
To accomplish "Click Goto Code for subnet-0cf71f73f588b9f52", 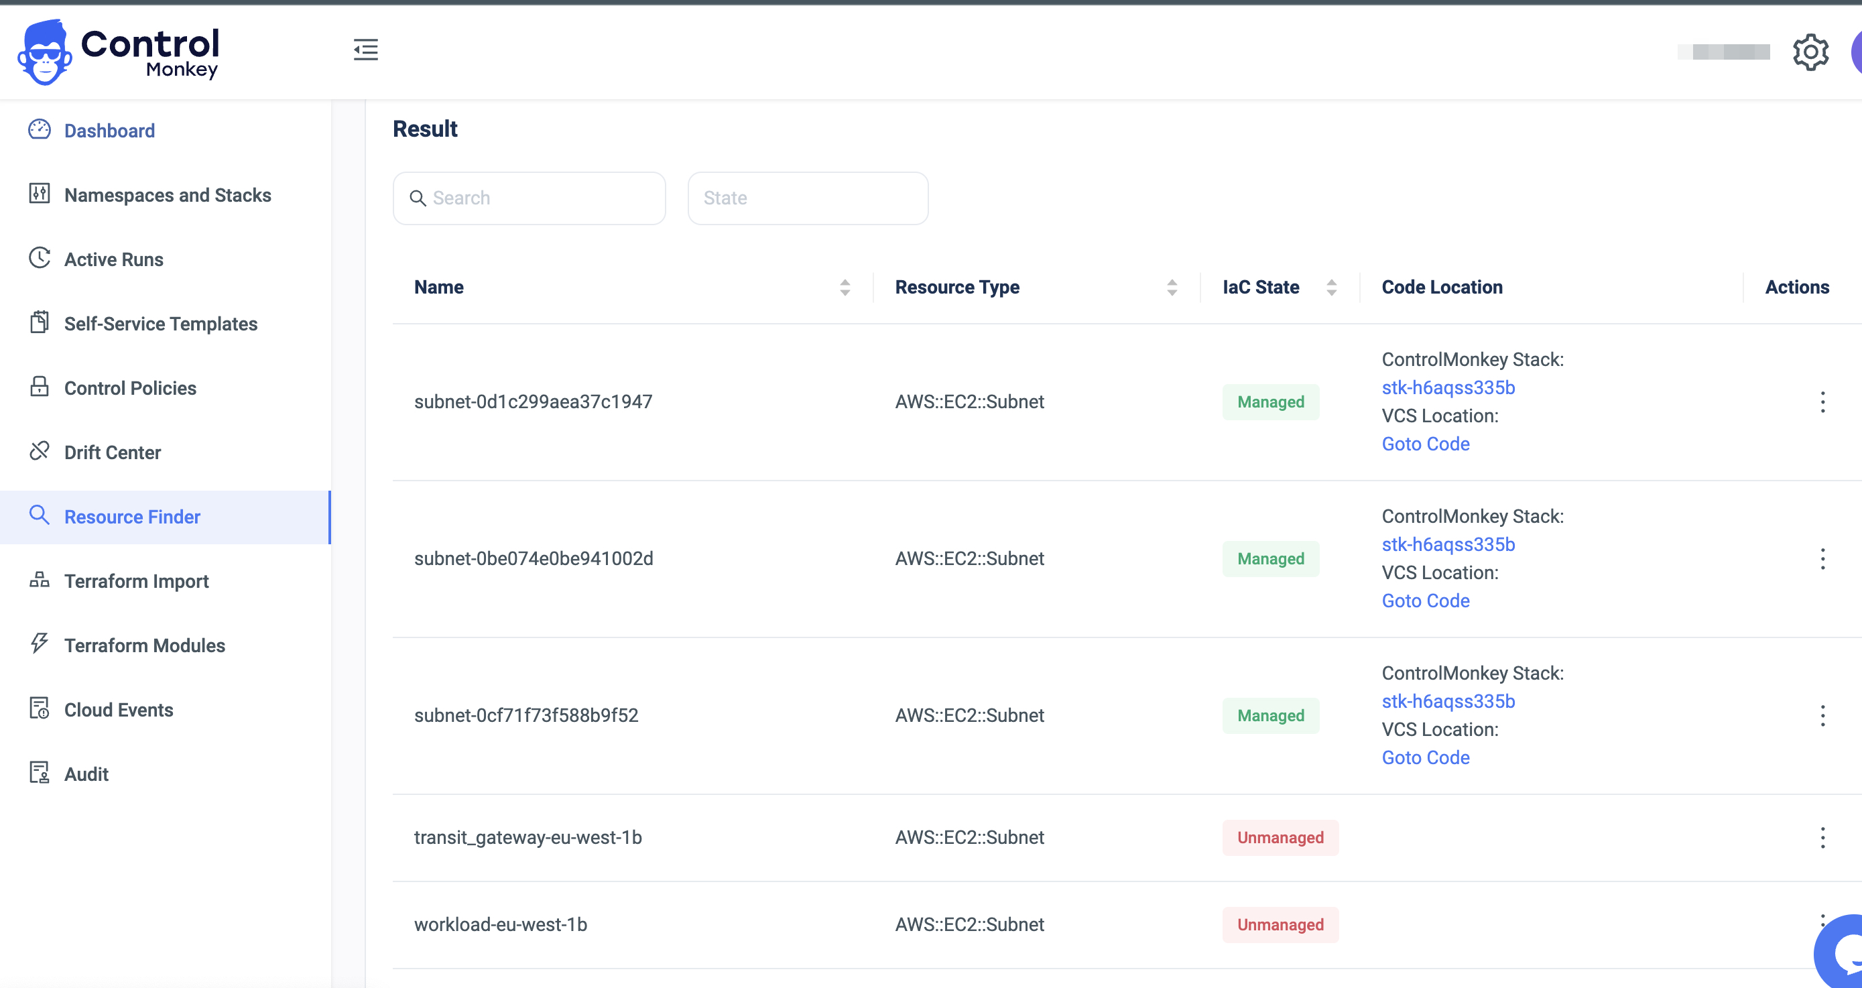I will [1426, 757].
